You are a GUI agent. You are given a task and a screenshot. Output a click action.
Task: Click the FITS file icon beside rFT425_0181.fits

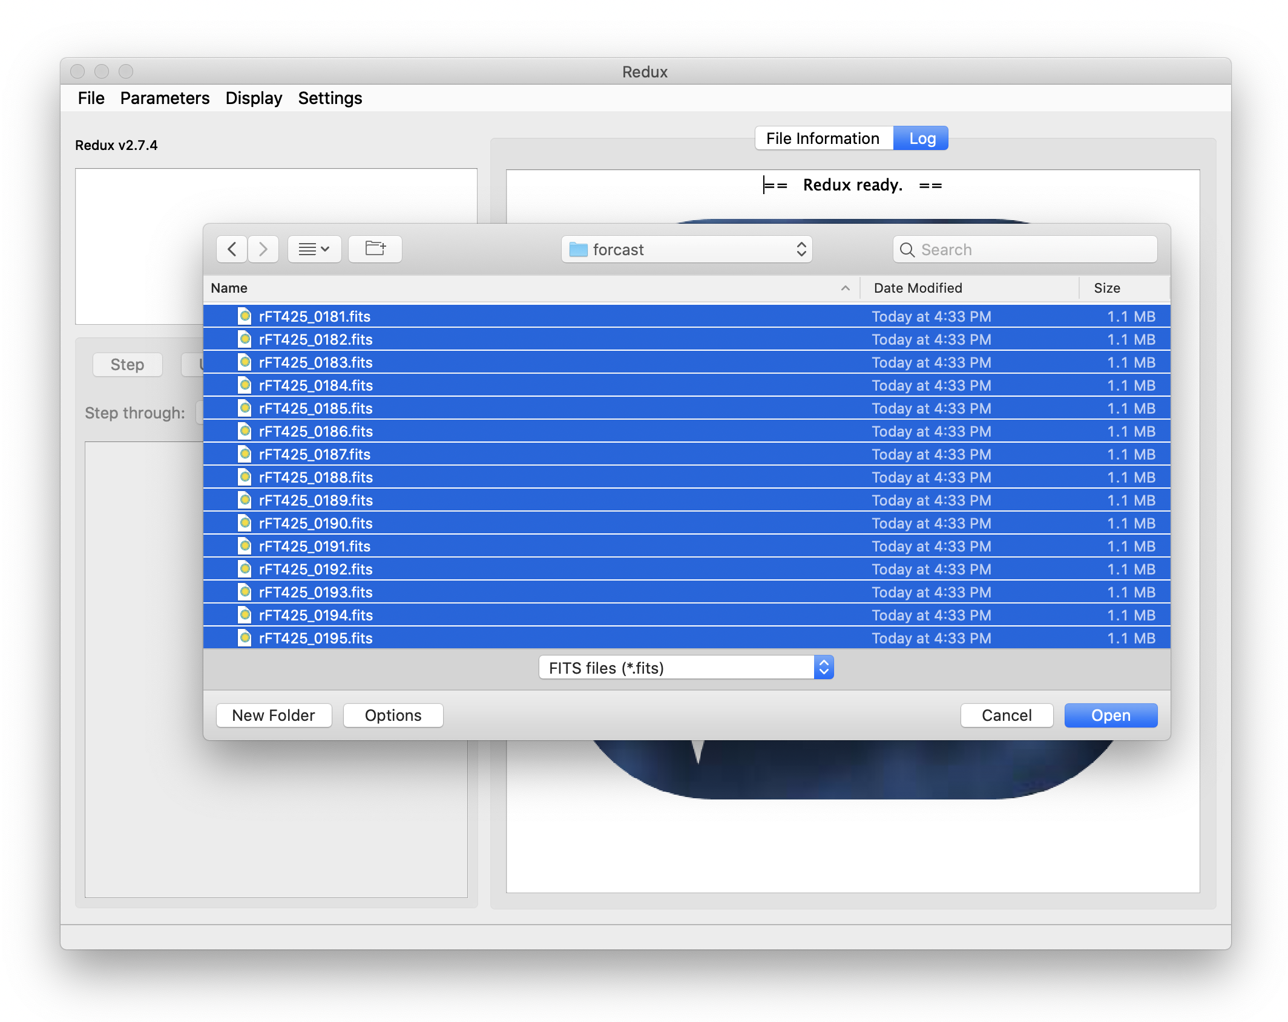pyautogui.click(x=245, y=316)
